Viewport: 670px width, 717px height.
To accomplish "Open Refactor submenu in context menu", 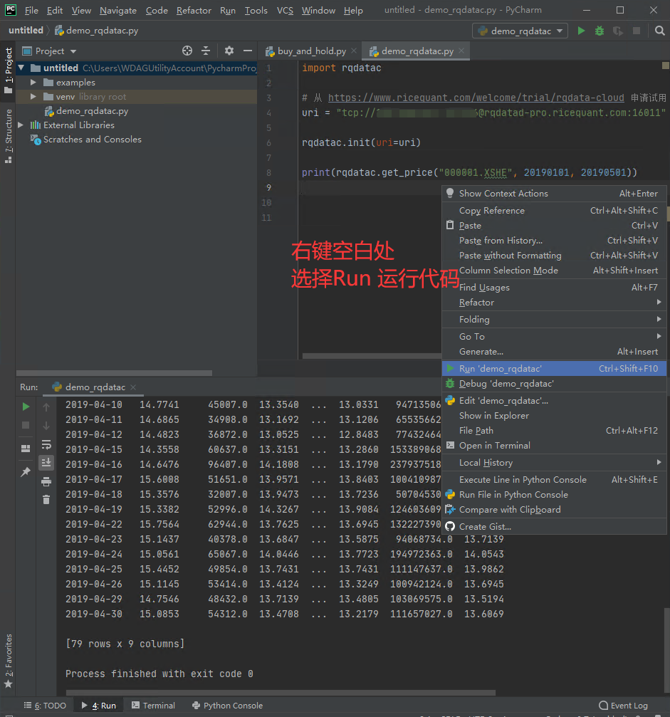I will (554, 303).
